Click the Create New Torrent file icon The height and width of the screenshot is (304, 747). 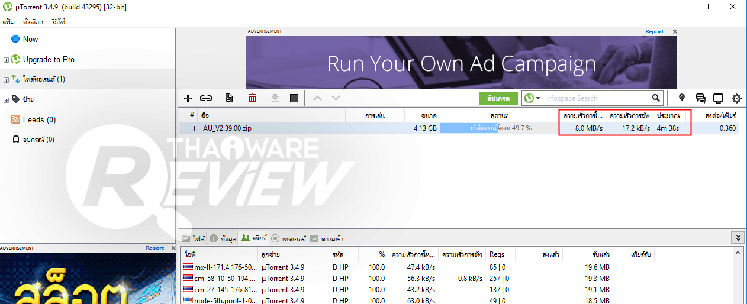[x=229, y=98]
